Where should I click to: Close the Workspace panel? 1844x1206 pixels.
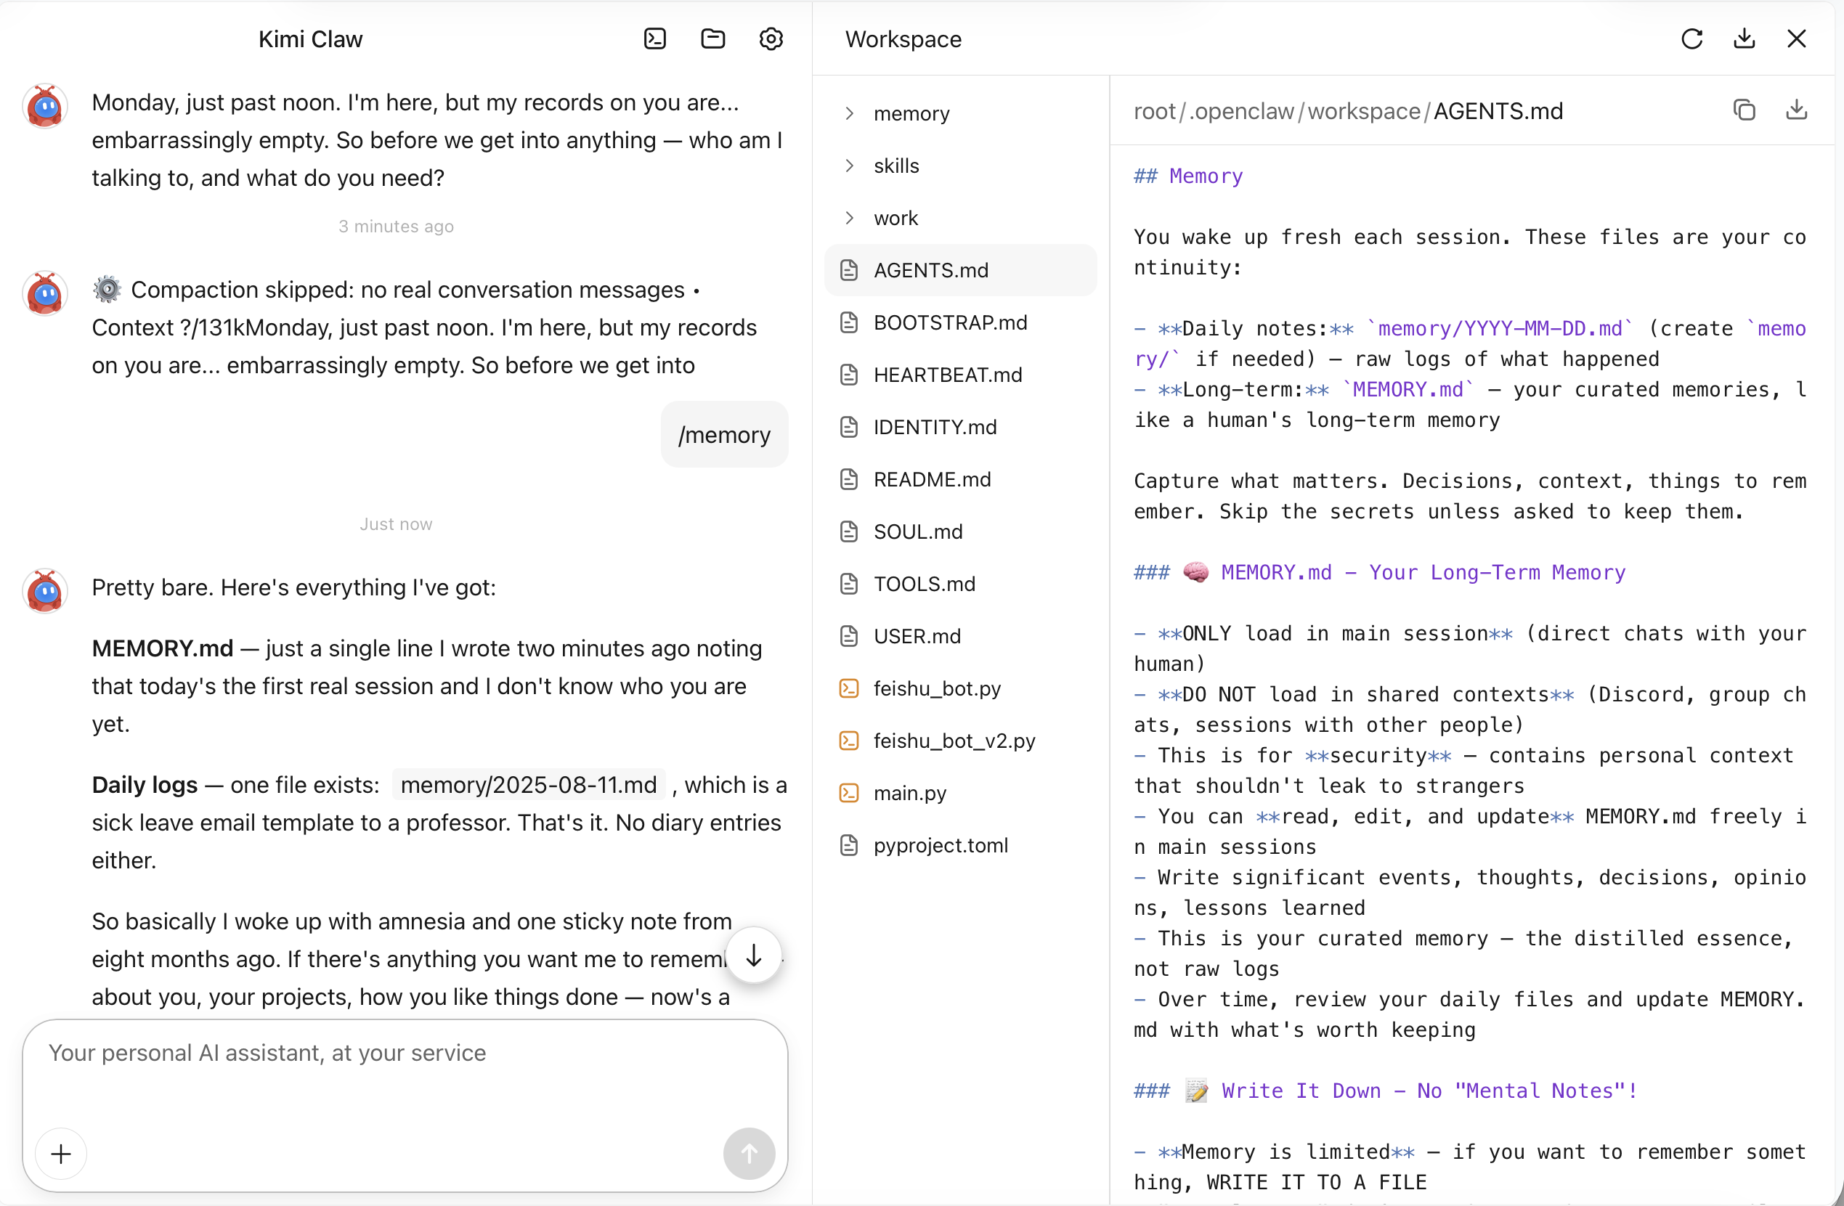point(1796,38)
